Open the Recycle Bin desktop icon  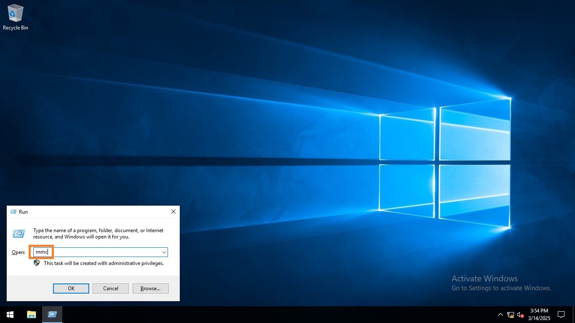click(16, 17)
